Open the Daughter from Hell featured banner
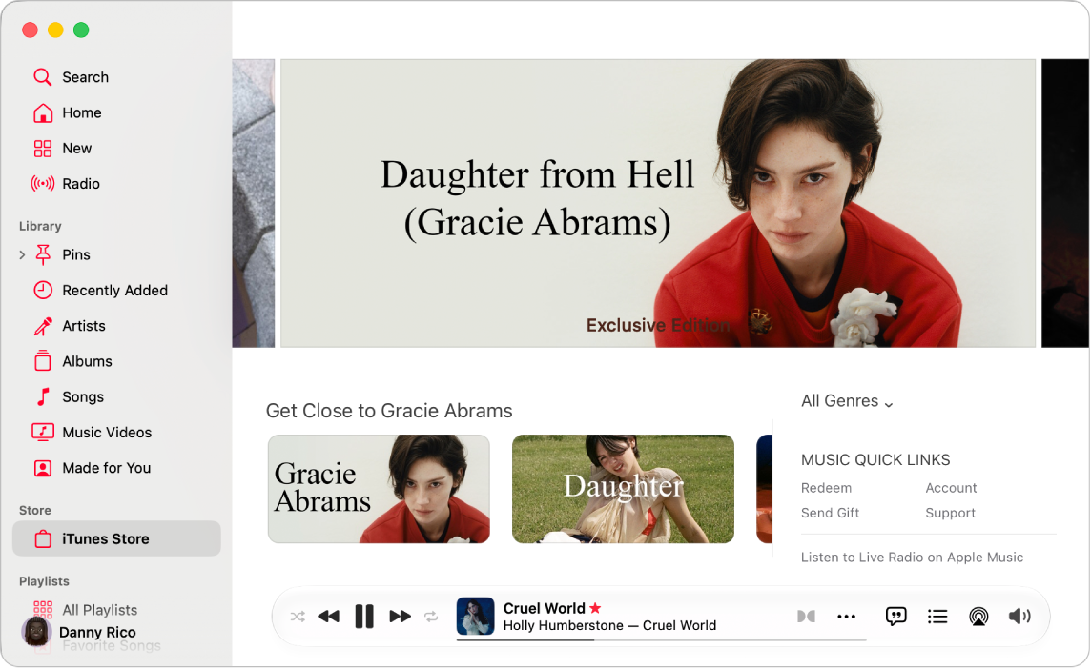The height and width of the screenshot is (669, 1091). pyautogui.click(x=657, y=203)
